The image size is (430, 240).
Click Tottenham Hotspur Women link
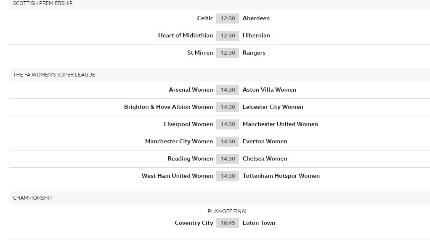tap(281, 176)
